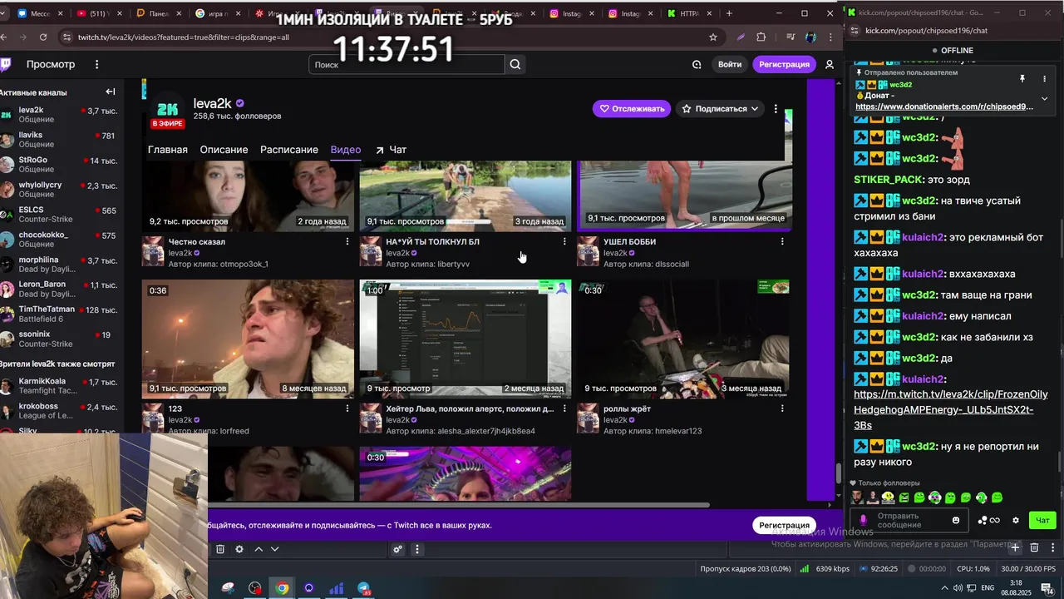1064x599 pixels.
Task: Collapse the pinned message chevron in Kick chat
Action: pyautogui.click(x=1045, y=98)
